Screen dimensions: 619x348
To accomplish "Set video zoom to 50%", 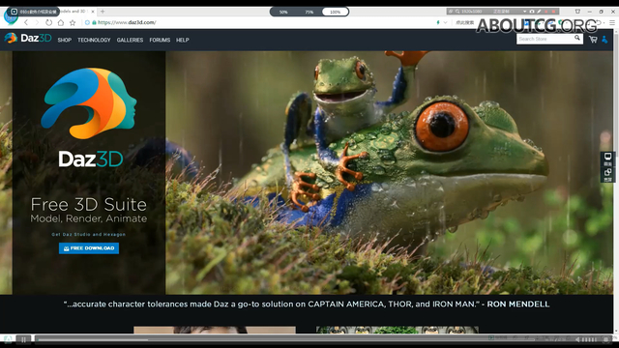I will pos(283,12).
